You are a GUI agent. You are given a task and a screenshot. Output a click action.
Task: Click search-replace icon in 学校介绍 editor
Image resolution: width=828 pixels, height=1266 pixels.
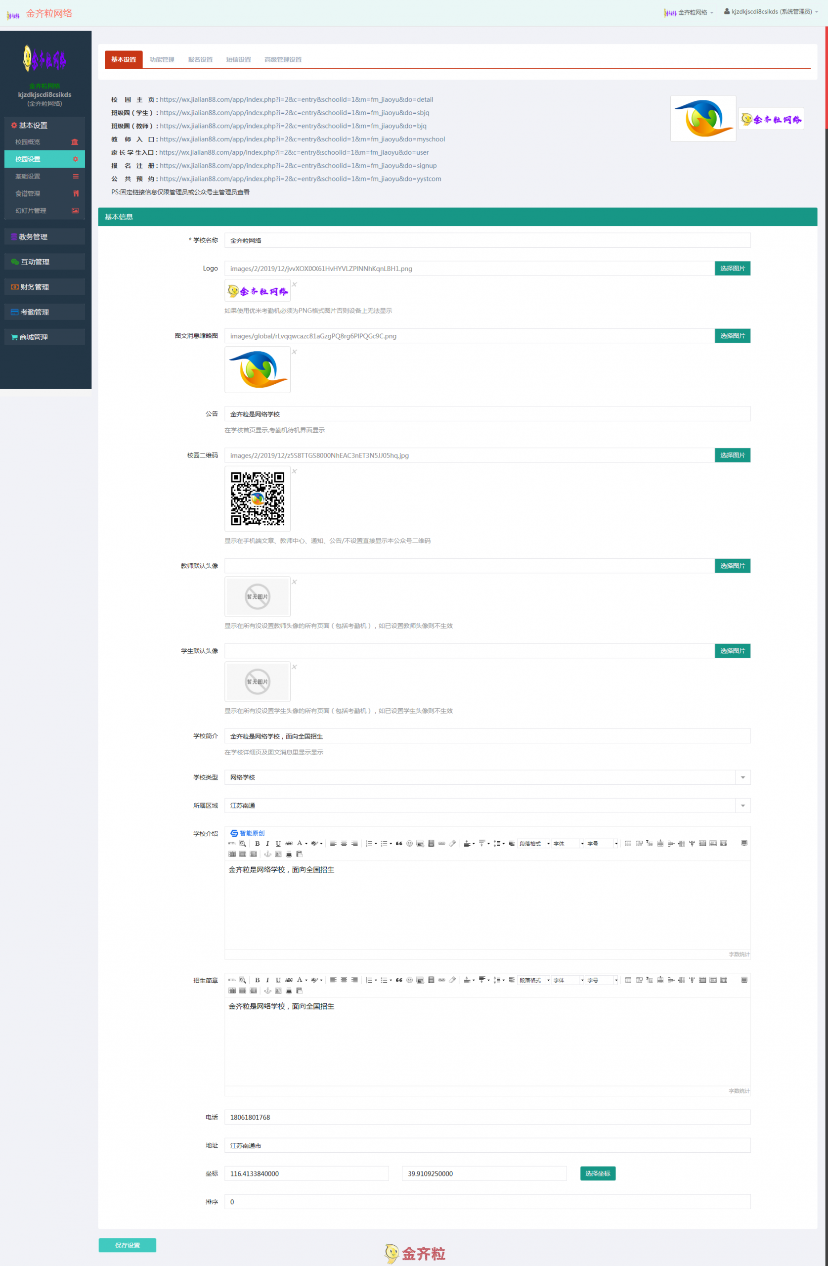243,843
